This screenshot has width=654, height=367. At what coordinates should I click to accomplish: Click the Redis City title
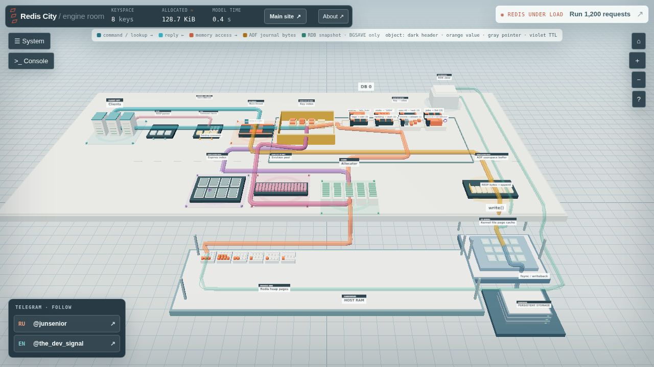click(x=38, y=16)
